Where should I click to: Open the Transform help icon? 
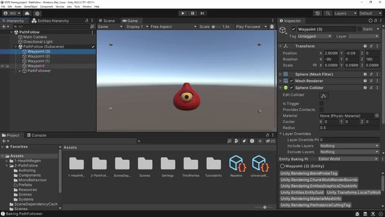click(x=365, y=46)
